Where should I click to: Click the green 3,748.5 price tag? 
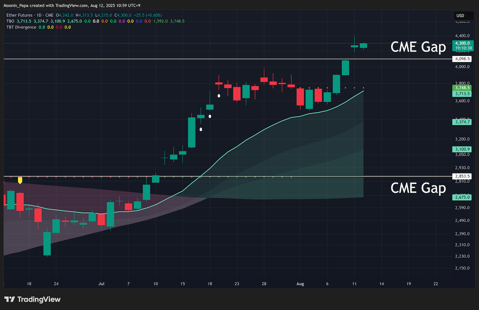click(463, 87)
